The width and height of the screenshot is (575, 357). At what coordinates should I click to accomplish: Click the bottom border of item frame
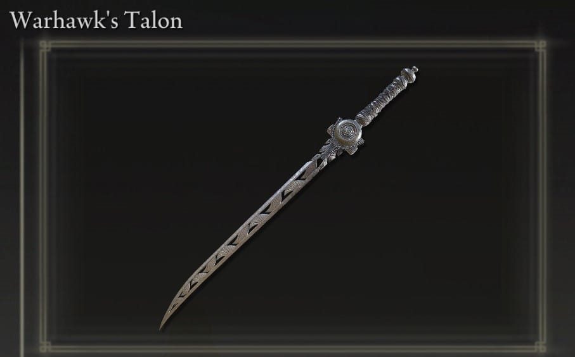tap(293, 347)
